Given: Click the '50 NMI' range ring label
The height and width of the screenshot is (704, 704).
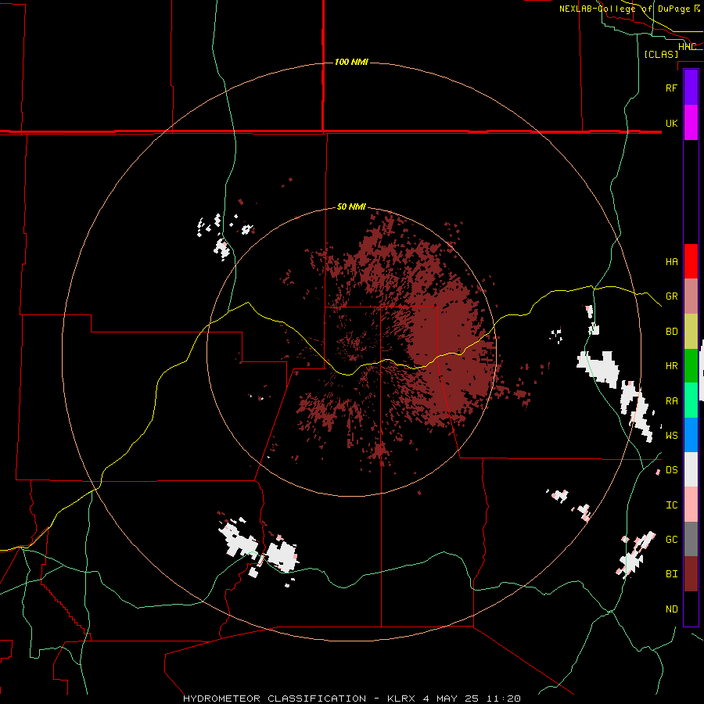Looking at the screenshot, I should [351, 207].
